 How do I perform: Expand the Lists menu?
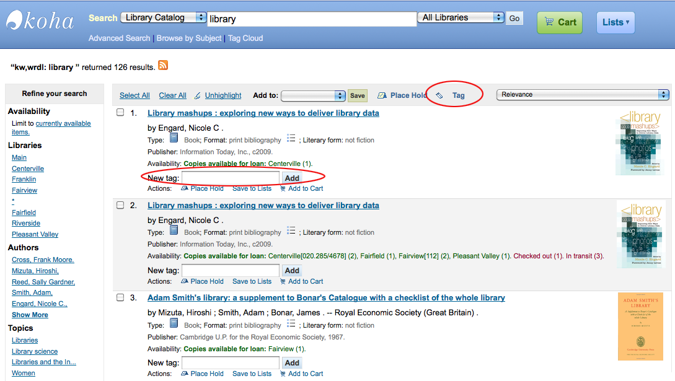pos(615,22)
